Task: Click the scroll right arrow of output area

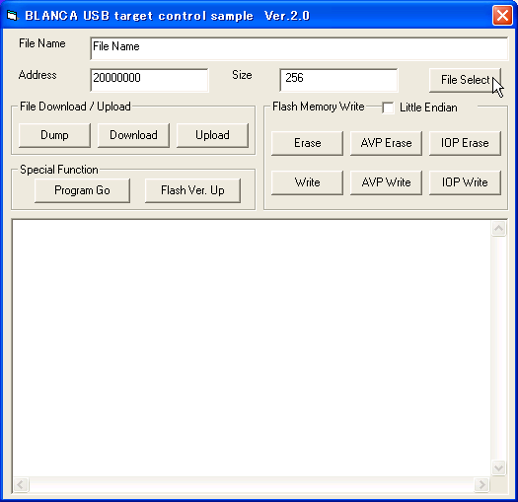Action: [x=482, y=485]
